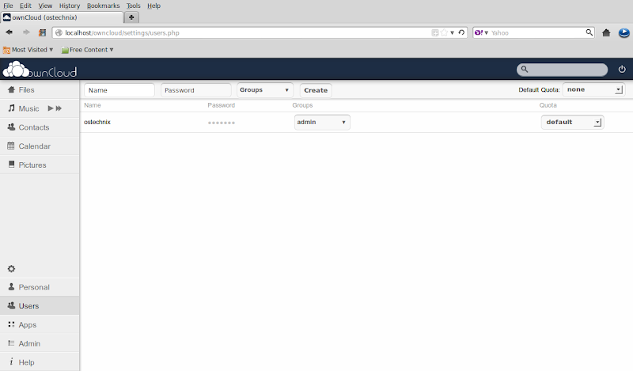The image size is (633, 371).
Task: Click the new user Name field
Action: (x=119, y=90)
